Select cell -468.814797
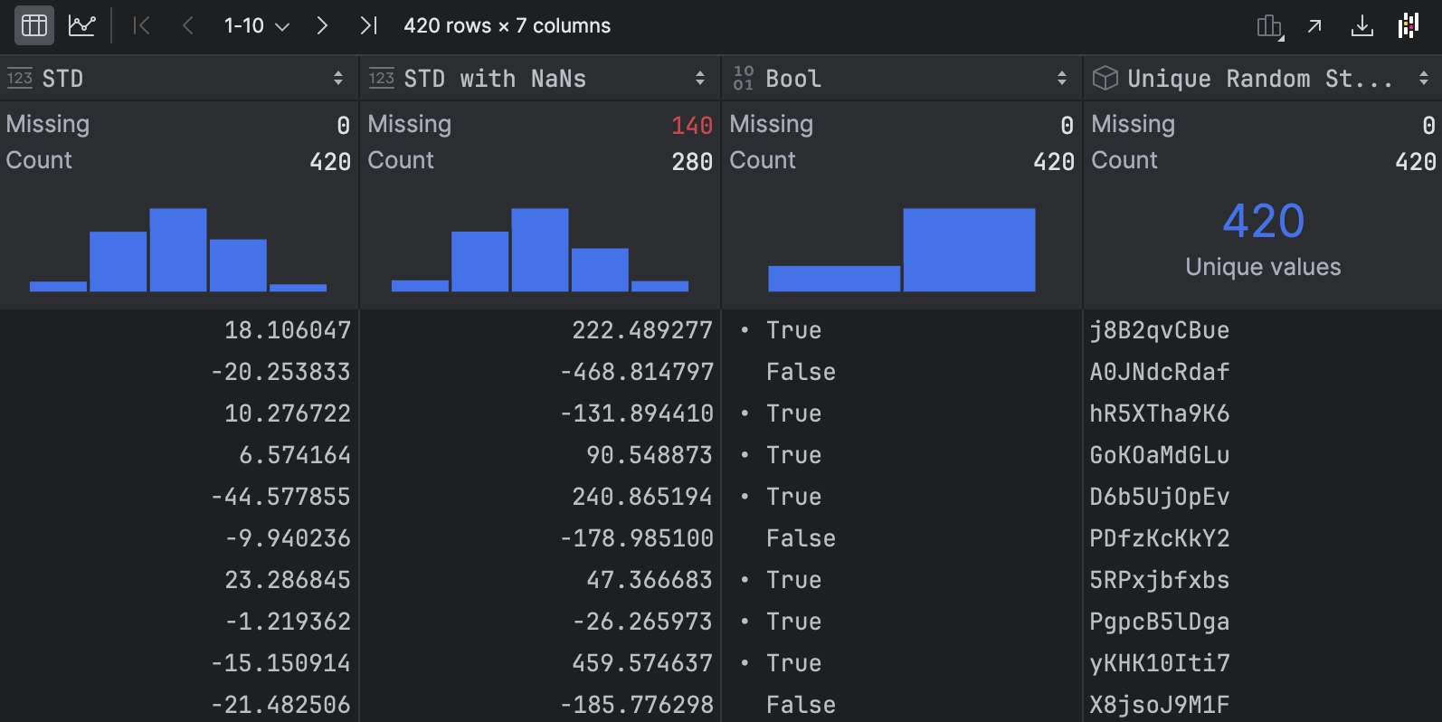The width and height of the screenshot is (1442, 722). [541, 372]
